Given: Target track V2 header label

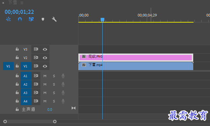Looking at the screenshot, I should pos(26,58).
